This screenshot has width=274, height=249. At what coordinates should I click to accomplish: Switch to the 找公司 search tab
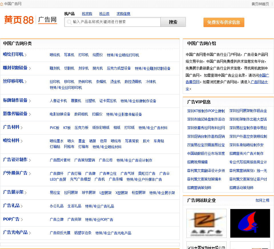(x=104, y=14)
